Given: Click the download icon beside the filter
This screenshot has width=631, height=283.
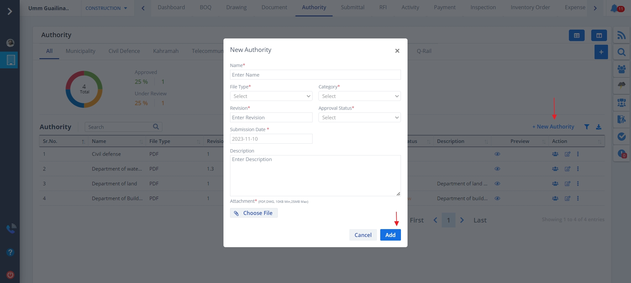Looking at the screenshot, I should (598, 127).
